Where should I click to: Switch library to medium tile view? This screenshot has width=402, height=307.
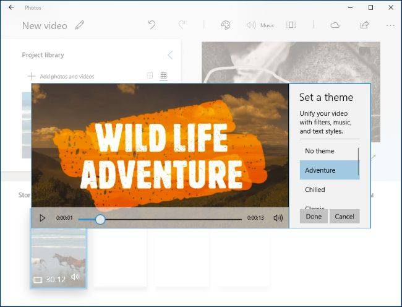pos(150,76)
